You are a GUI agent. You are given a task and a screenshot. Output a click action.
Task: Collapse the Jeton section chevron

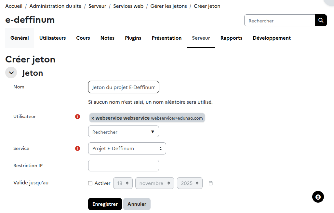click(x=11, y=73)
